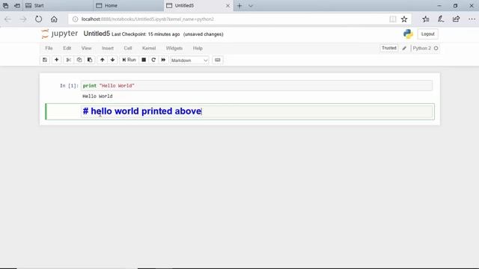The height and width of the screenshot is (269, 479).
Task: Open the cell type Markdown dropdown
Action: tap(189, 61)
